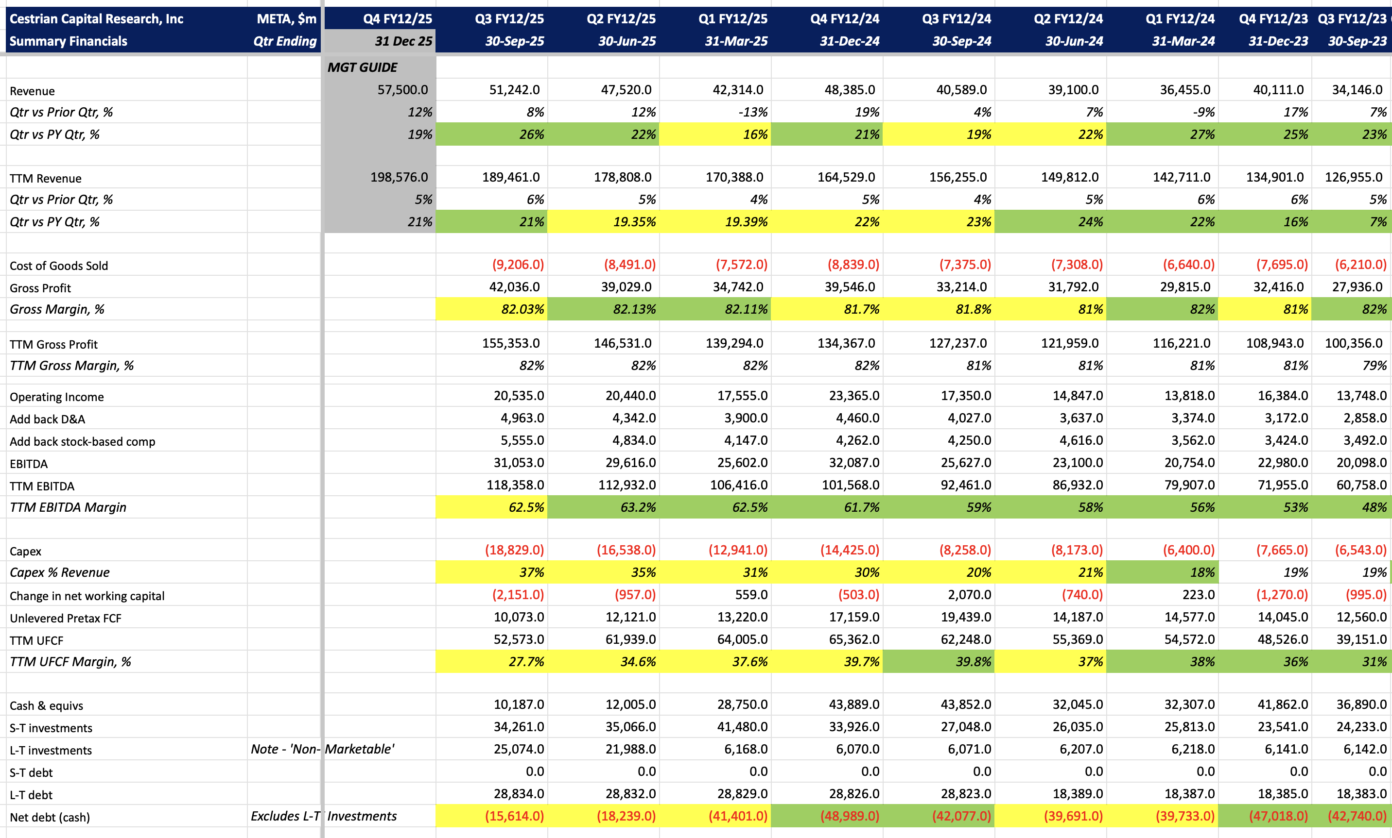Select the Cost of Goods Sold label
Screen dimensions: 1392x838
59,266
